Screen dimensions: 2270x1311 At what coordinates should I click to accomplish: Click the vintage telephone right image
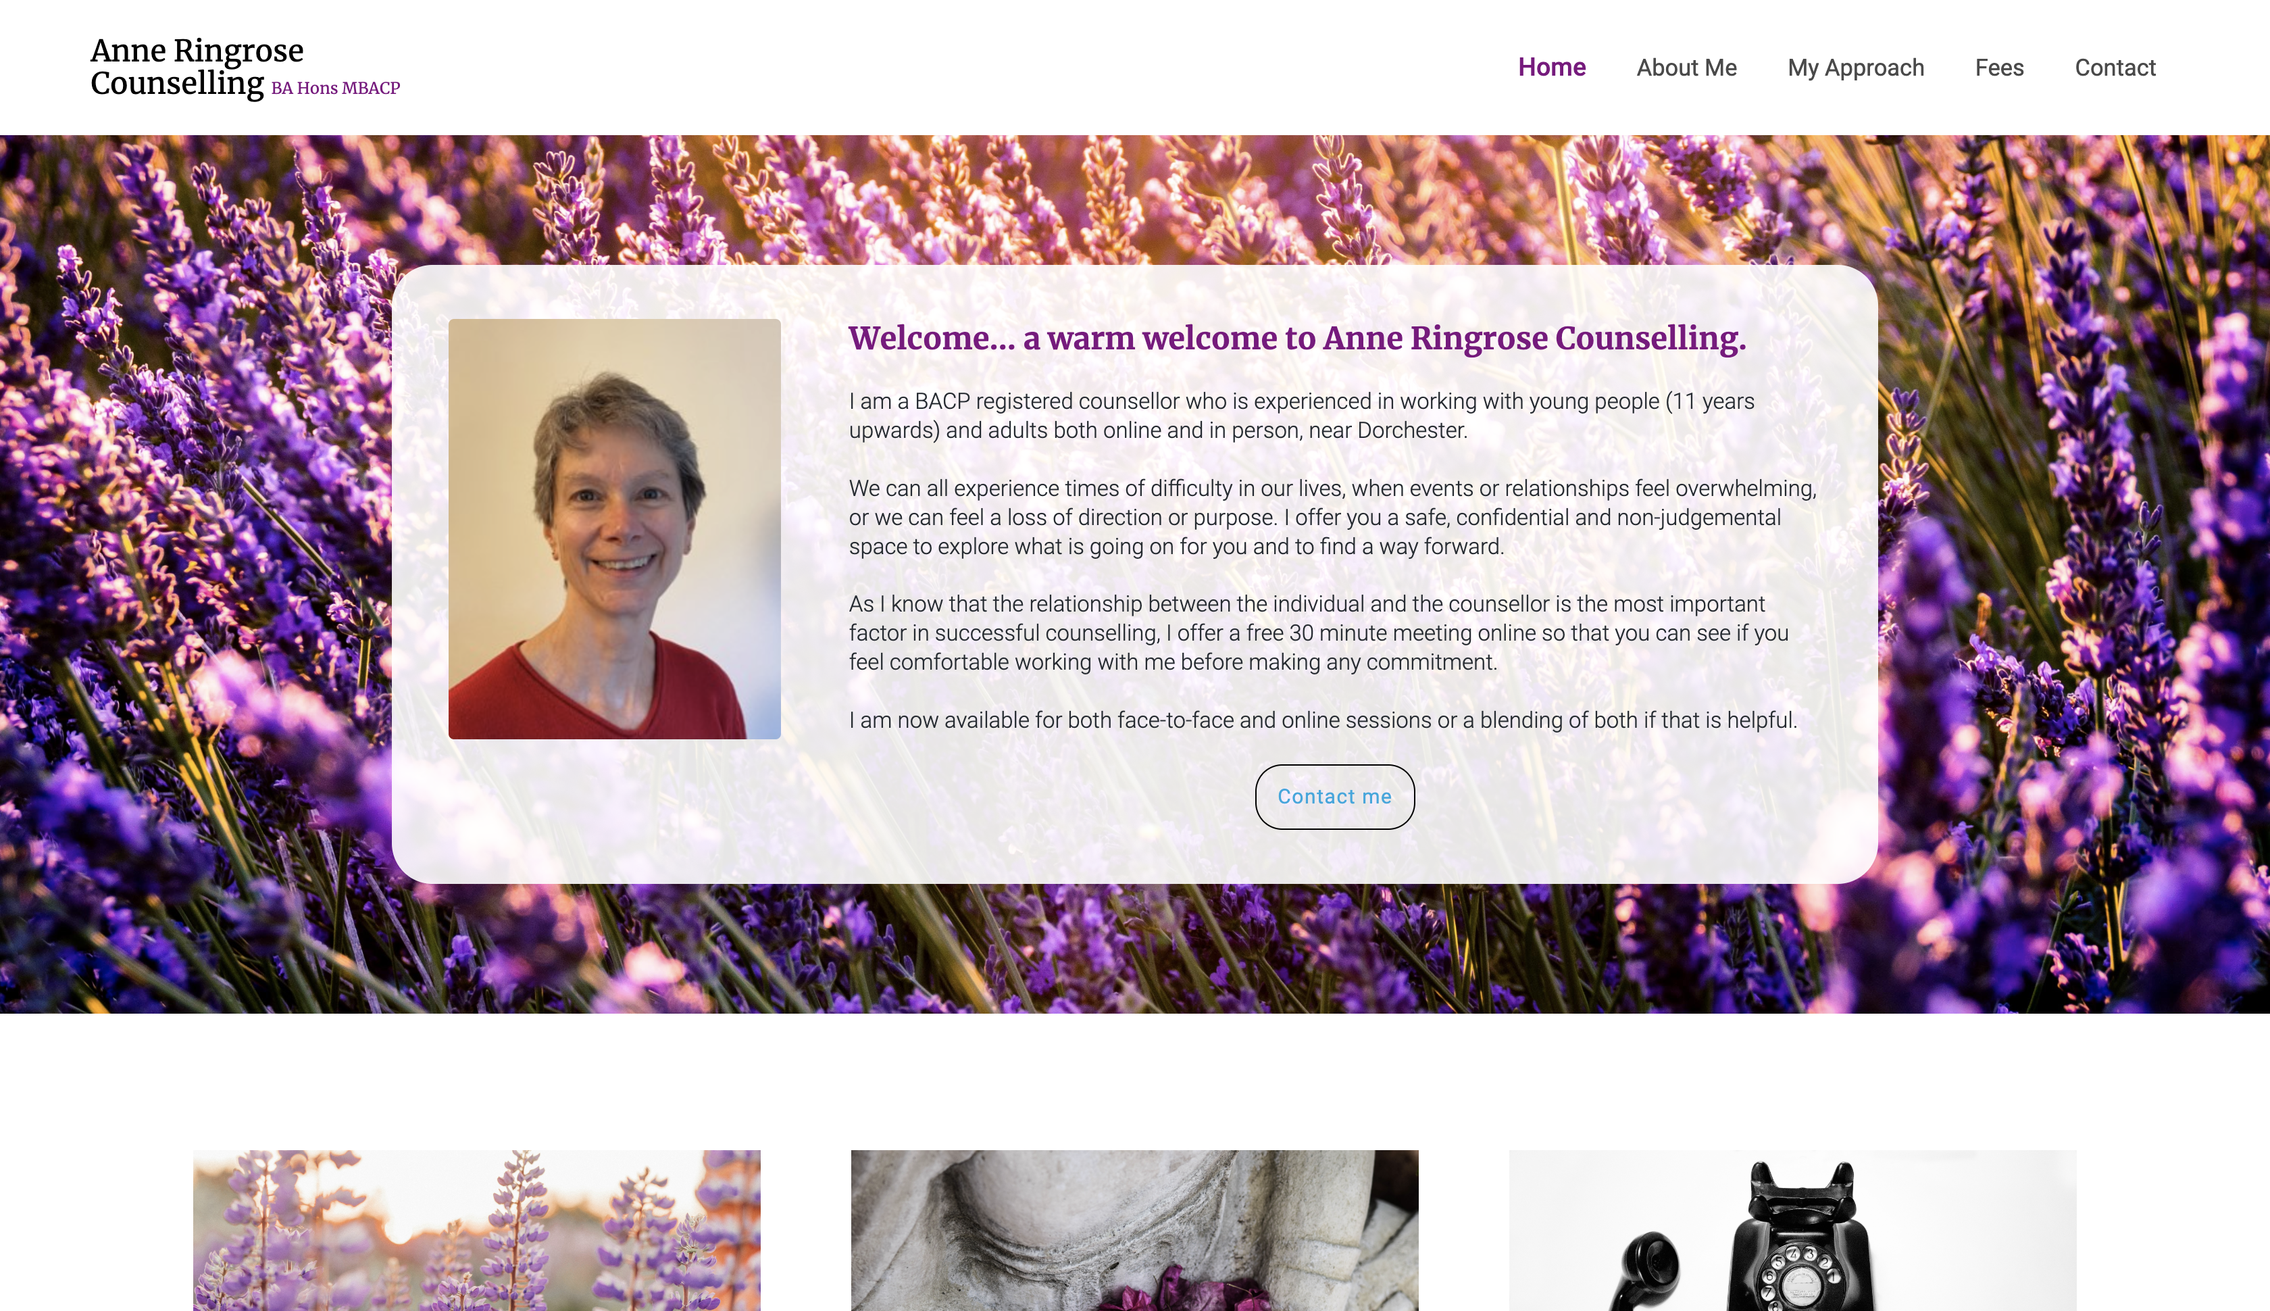[x=1791, y=1230]
